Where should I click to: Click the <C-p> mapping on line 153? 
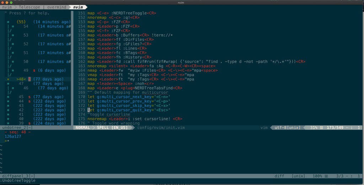(x=103, y=22)
